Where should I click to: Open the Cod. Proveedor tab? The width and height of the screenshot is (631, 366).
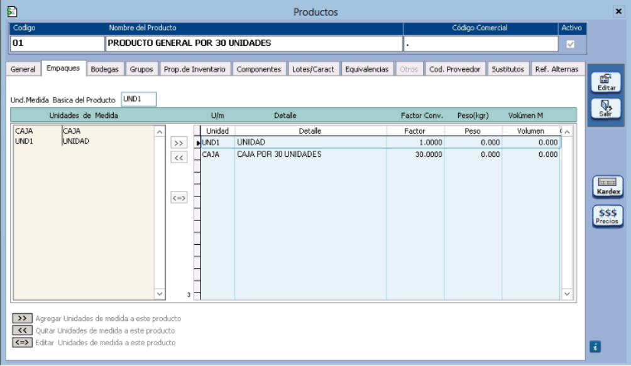pyautogui.click(x=455, y=69)
